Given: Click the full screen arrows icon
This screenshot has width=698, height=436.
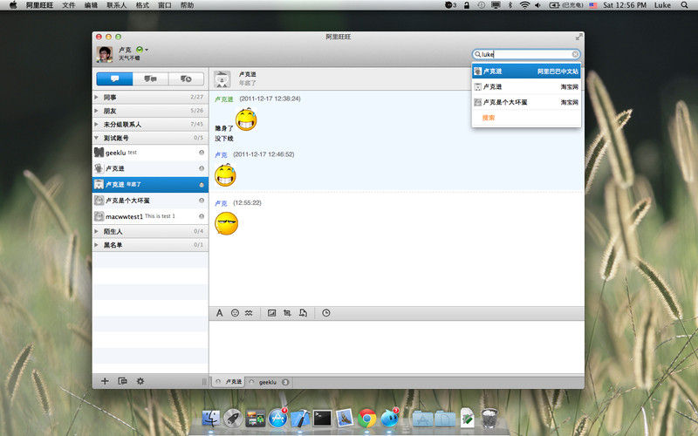Looking at the screenshot, I should click(x=578, y=37).
